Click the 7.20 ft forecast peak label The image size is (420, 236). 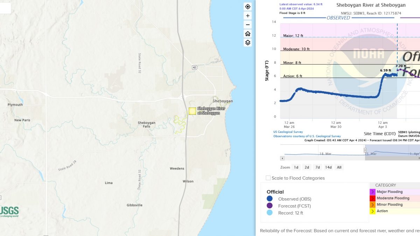[x=401, y=66]
